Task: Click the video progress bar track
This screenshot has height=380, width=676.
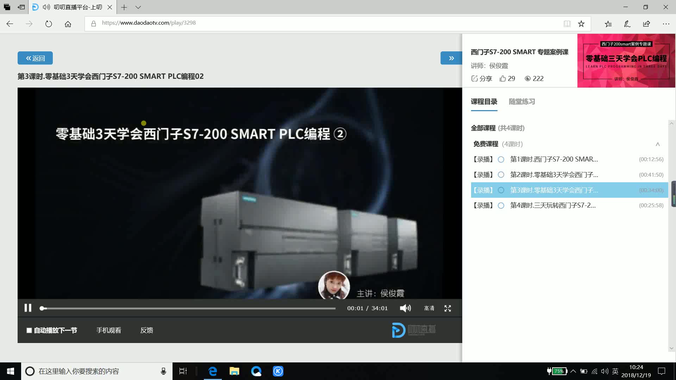Action: [188, 308]
